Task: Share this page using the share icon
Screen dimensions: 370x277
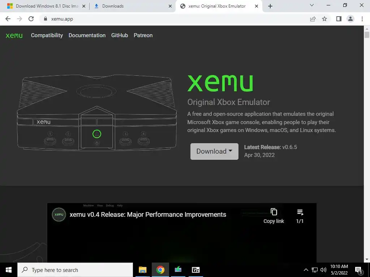Action: (x=313, y=19)
